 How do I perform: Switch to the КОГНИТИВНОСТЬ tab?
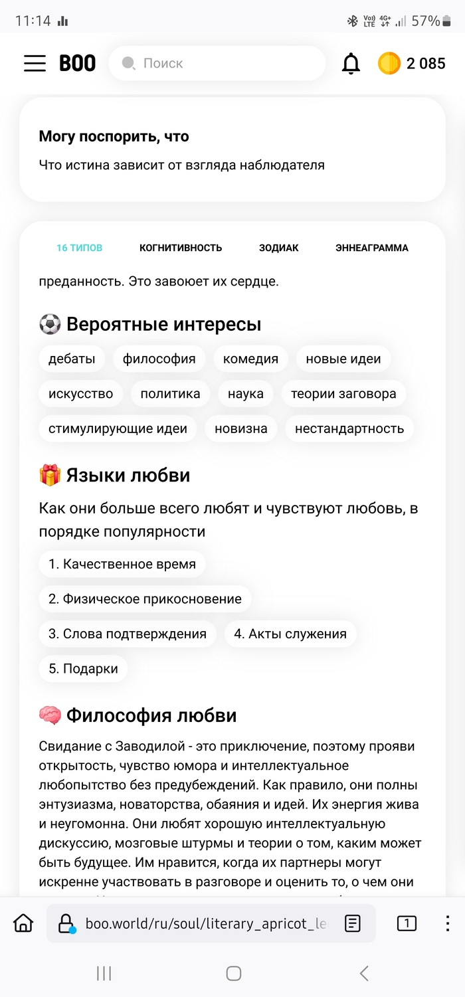coord(181,248)
